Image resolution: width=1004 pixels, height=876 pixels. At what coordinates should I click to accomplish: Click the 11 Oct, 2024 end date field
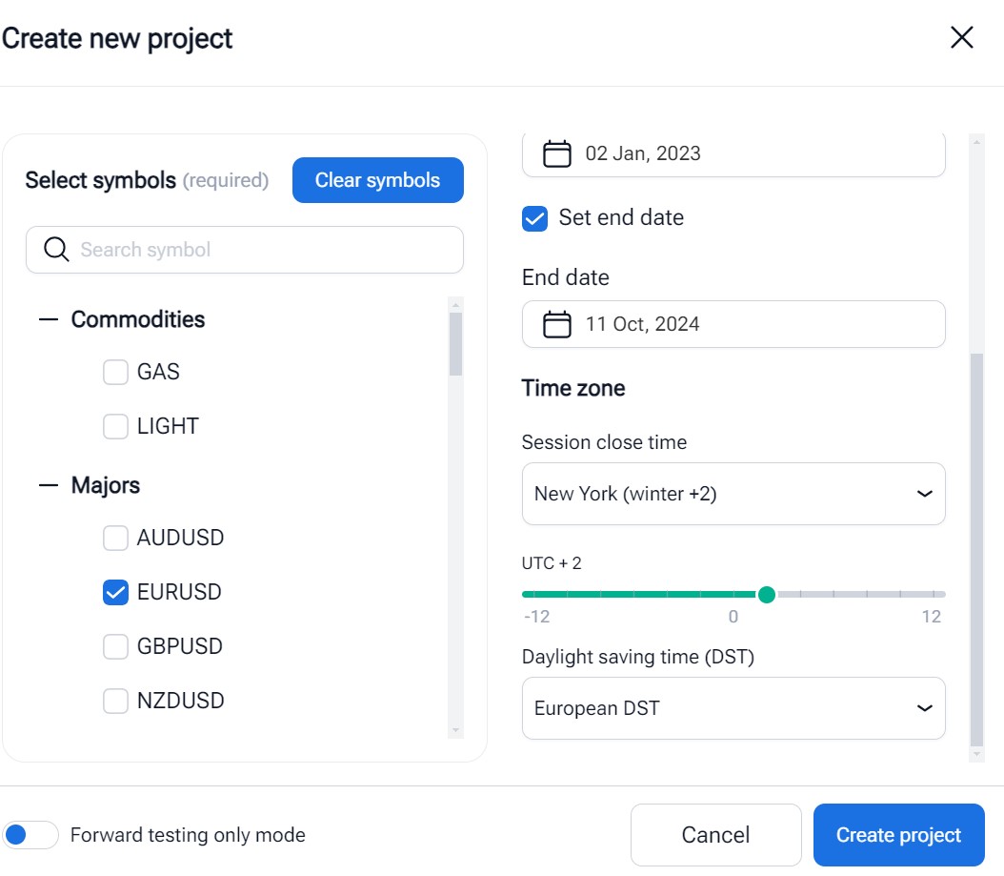[733, 324]
